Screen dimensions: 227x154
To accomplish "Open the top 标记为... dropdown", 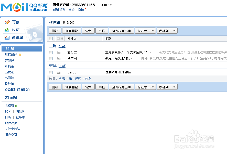I will [145, 31].
